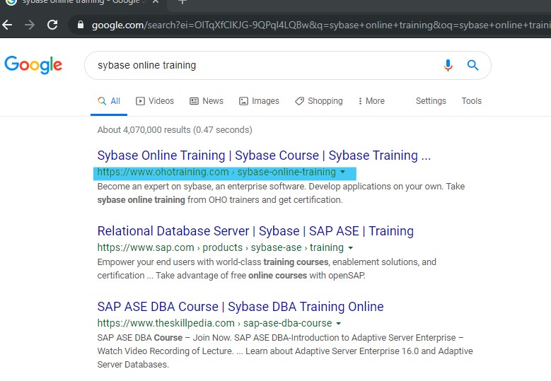
Task: Go forward with the browser forward arrow
Action: (x=30, y=25)
